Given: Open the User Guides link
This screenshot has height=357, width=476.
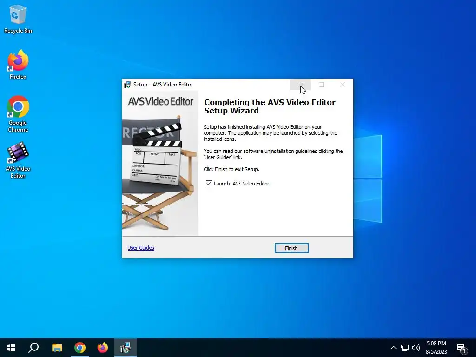Looking at the screenshot, I should [x=141, y=248].
